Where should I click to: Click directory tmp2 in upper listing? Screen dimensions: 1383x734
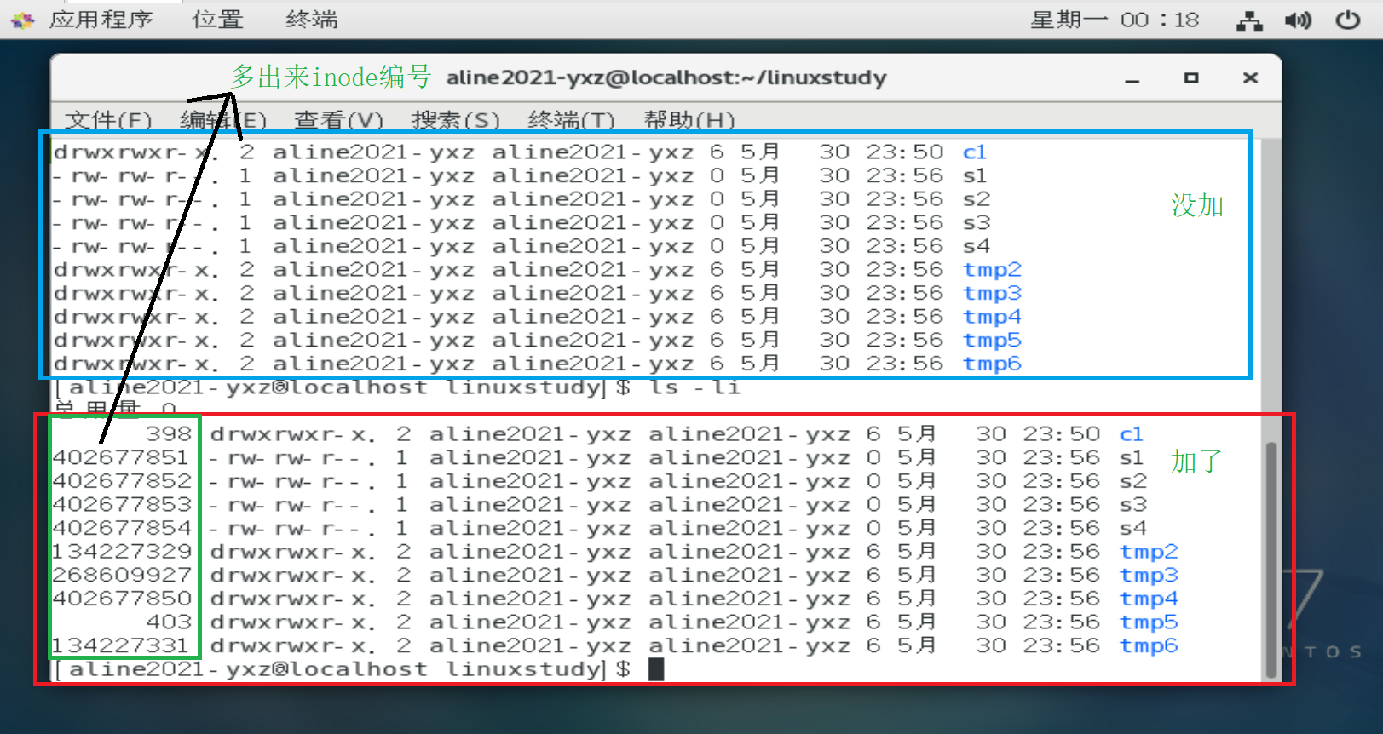tap(992, 270)
